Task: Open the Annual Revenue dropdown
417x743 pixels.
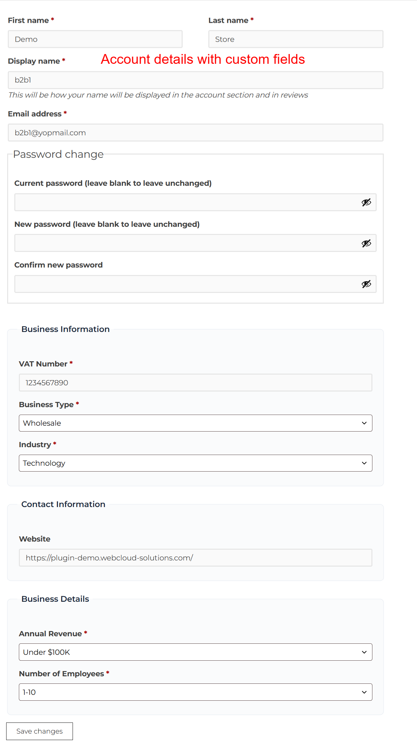Action: (195, 652)
